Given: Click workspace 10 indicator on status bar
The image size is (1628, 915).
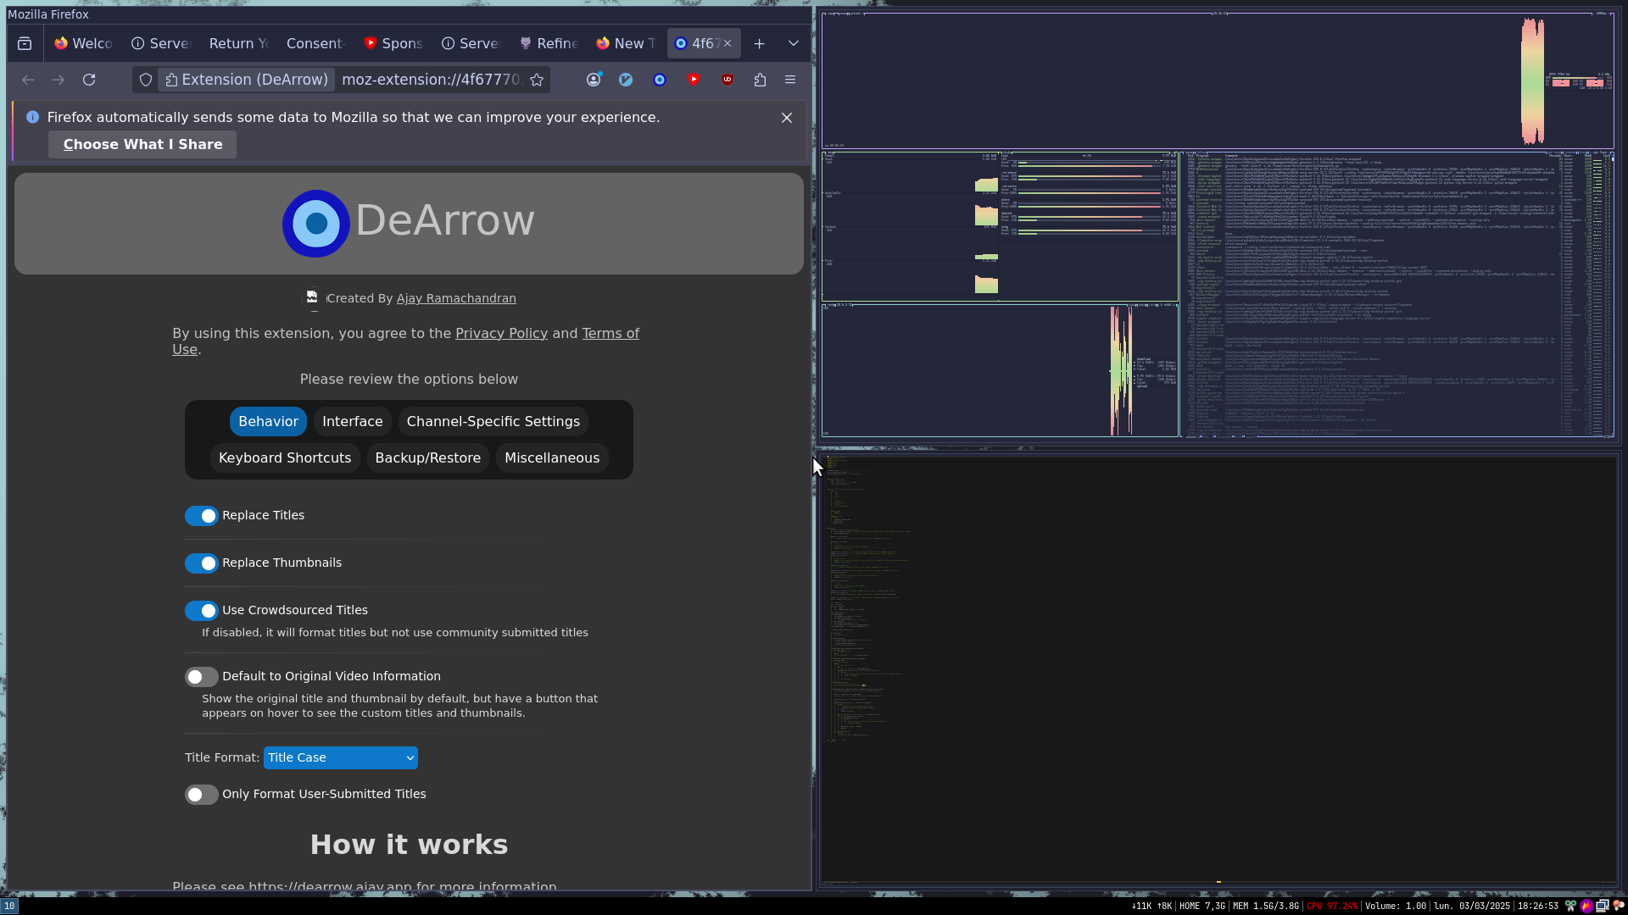Looking at the screenshot, I should 8,906.
